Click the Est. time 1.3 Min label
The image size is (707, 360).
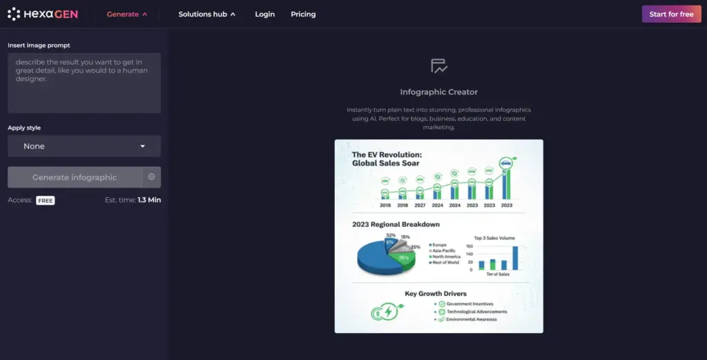133,200
